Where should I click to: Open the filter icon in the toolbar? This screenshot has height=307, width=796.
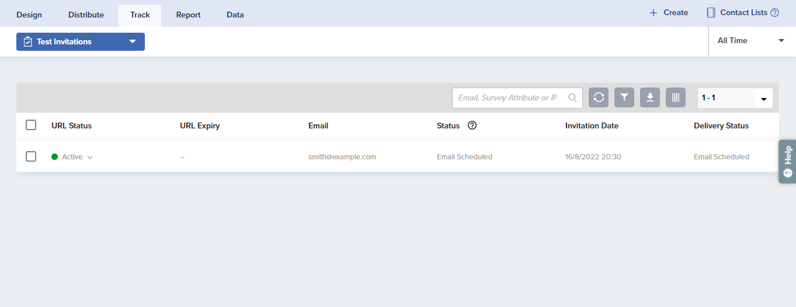coord(624,98)
